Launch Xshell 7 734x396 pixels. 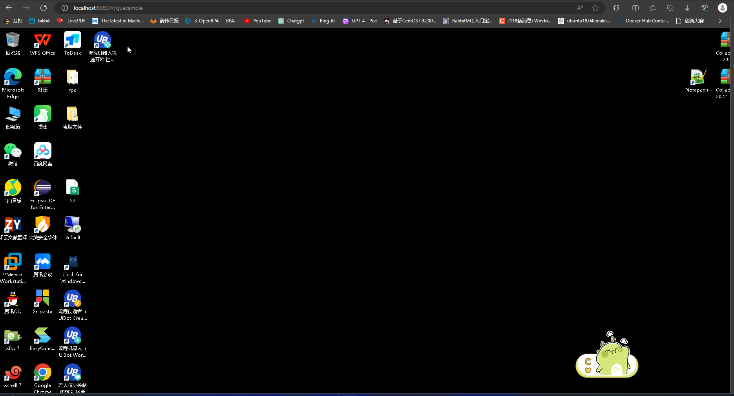point(13,372)
